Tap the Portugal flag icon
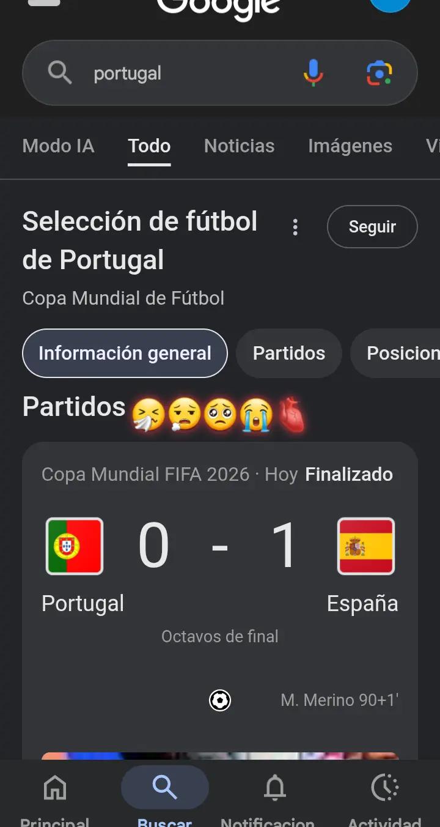This screenshot has height=827, width=440. pos(75,546)
